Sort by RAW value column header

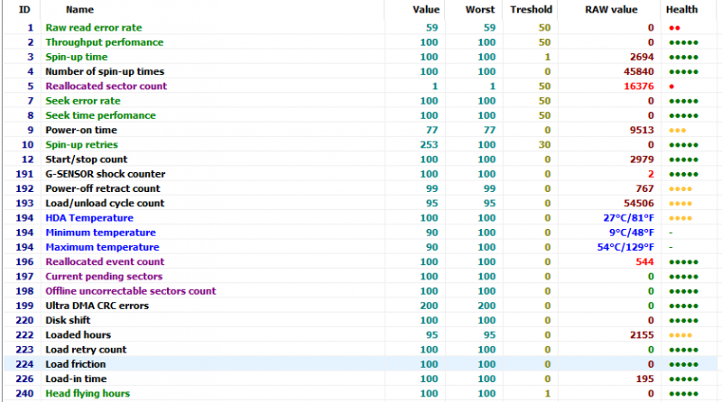pos(611,9)
